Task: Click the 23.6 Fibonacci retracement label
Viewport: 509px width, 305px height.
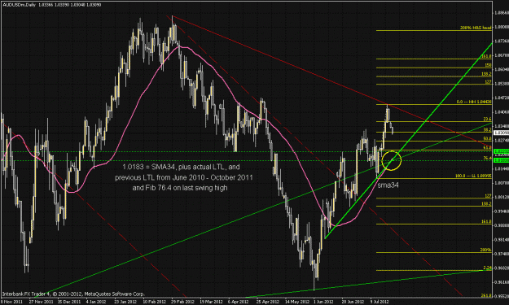Action: (x=487, y=119)
